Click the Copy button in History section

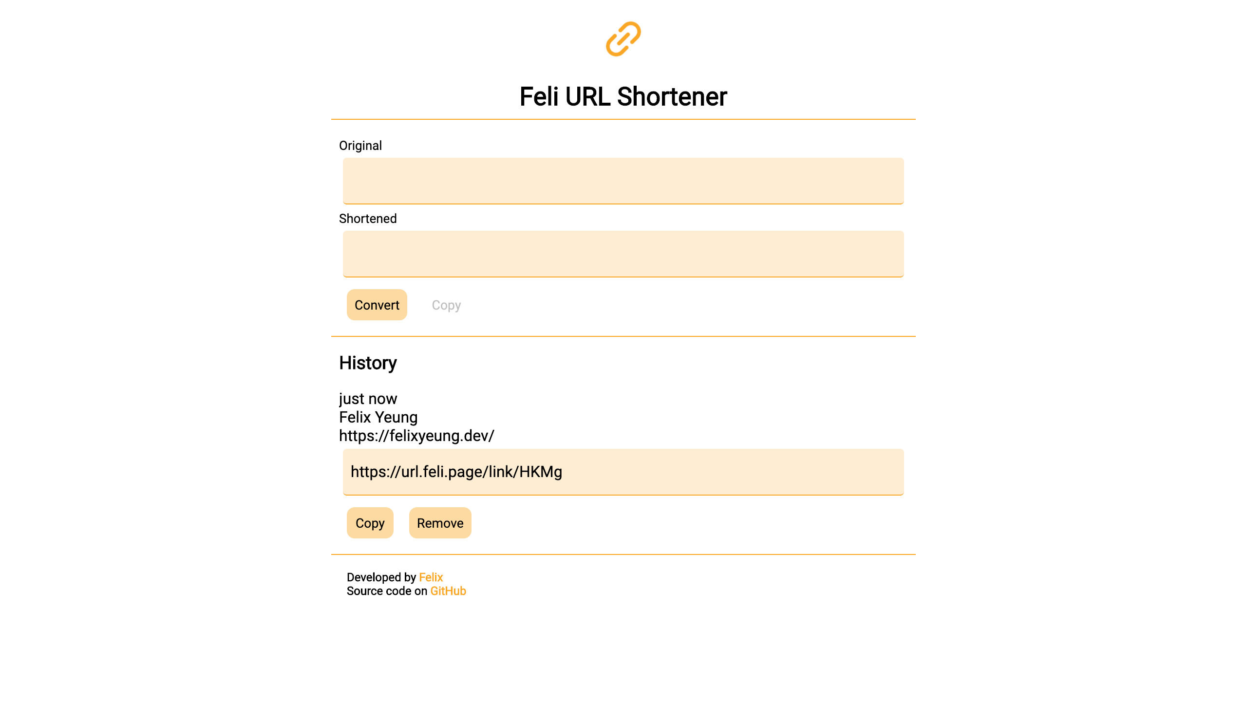click(x=370, y=523)
